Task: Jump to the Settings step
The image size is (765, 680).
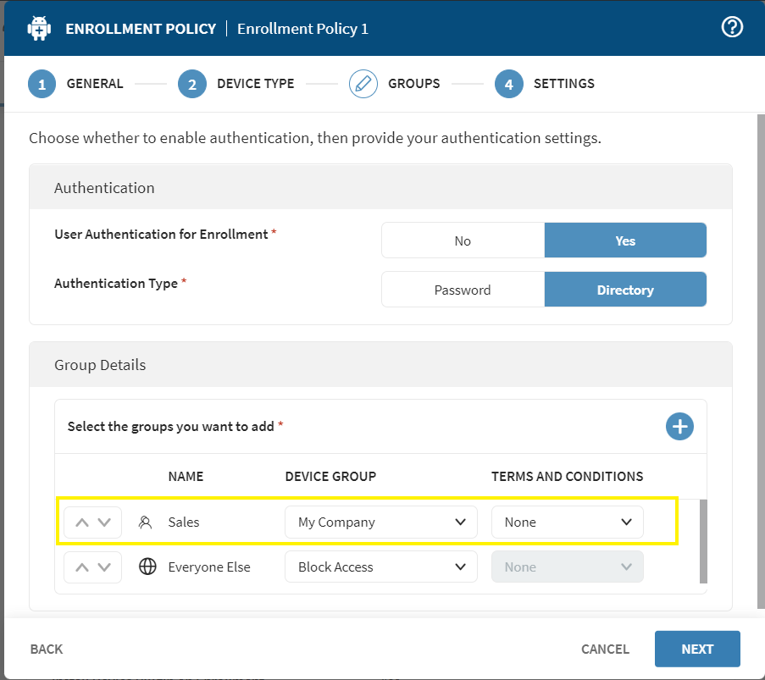Action: click(509, 84)
